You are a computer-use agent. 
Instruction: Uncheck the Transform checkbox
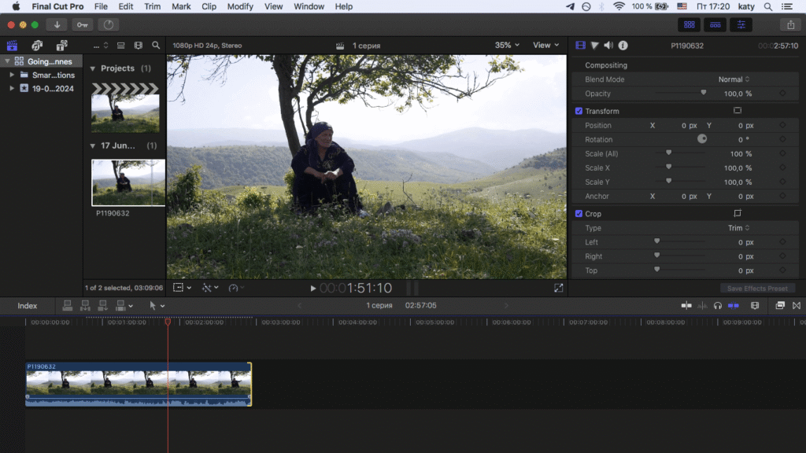pyautogui.click(x=579, y=111)
